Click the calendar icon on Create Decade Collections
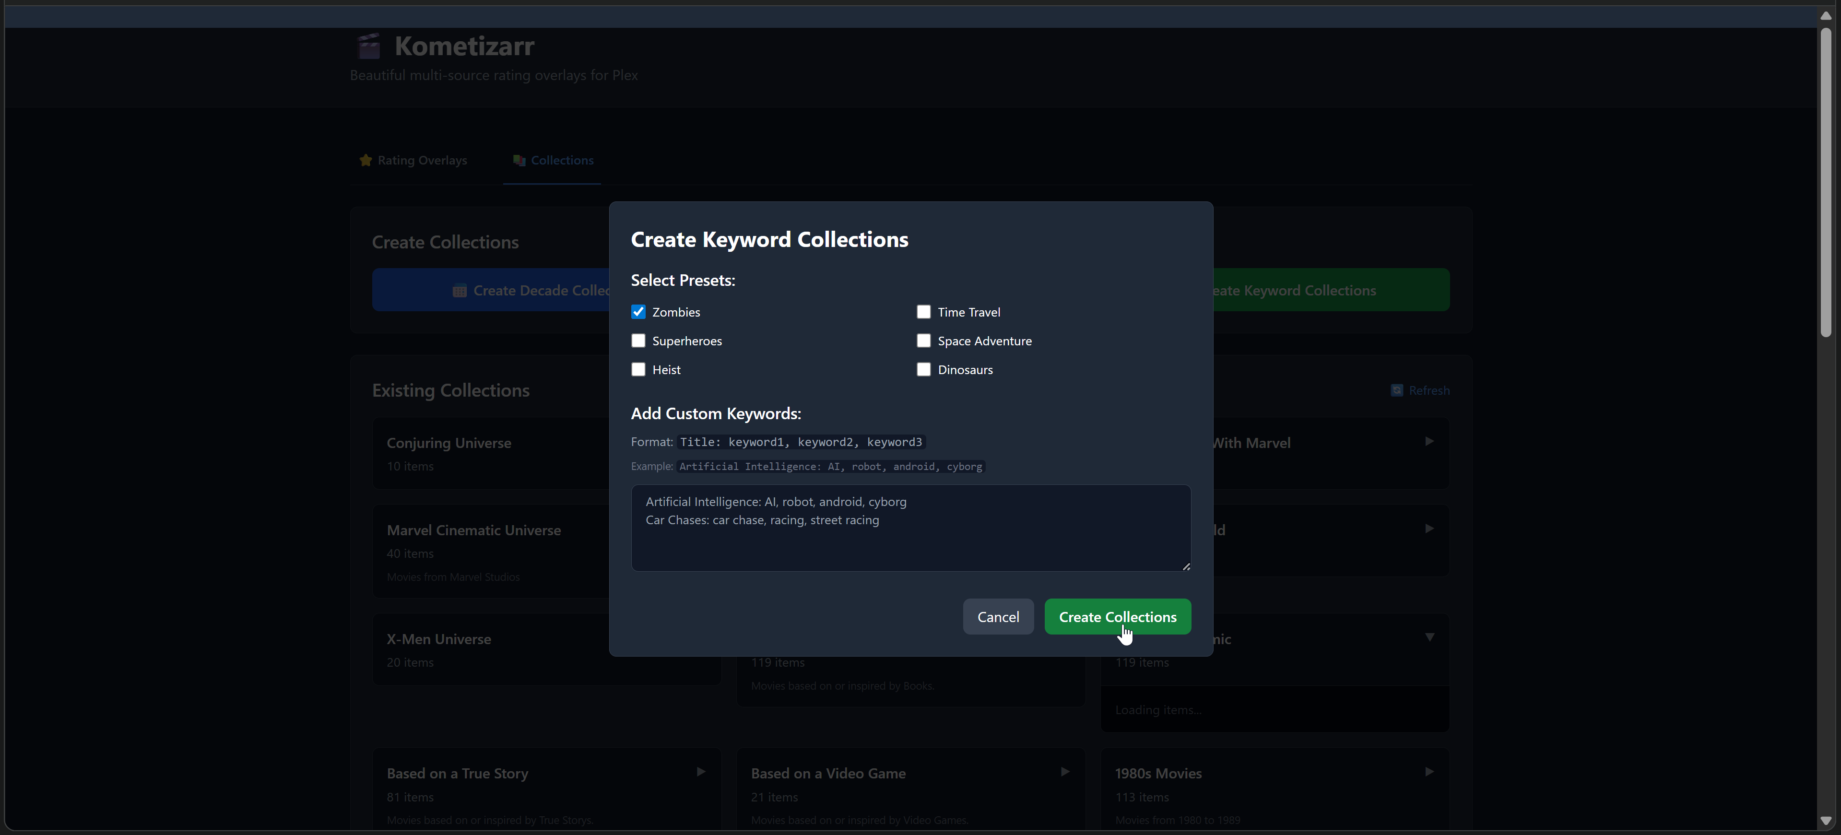The image size is (1841, 835). click(460, 290)
